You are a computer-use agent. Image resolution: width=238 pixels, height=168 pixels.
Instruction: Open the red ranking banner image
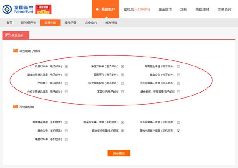(43, 9)
